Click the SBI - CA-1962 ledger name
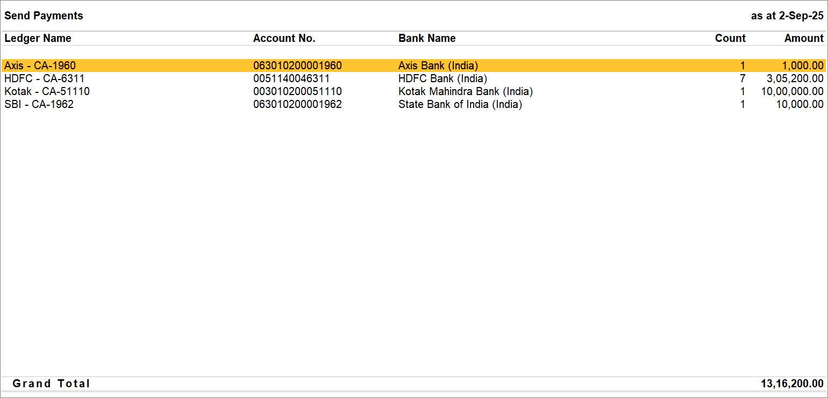 39,104
